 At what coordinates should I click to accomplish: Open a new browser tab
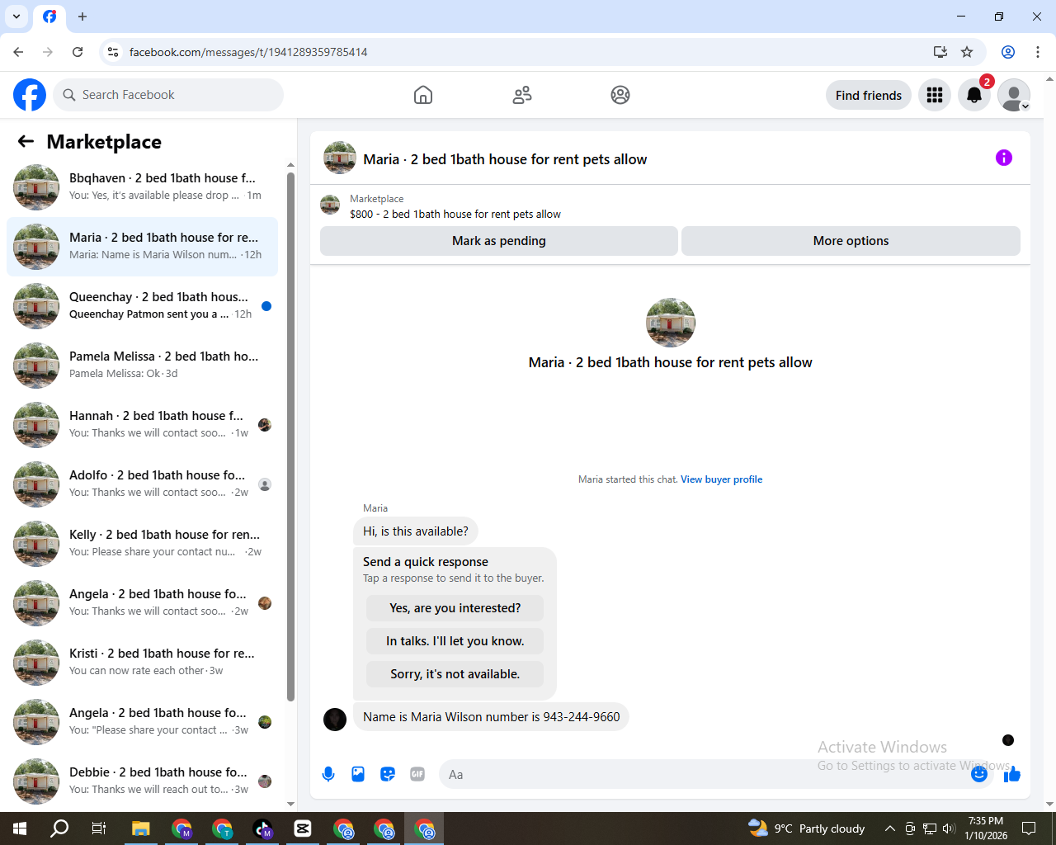pos(82,17)
